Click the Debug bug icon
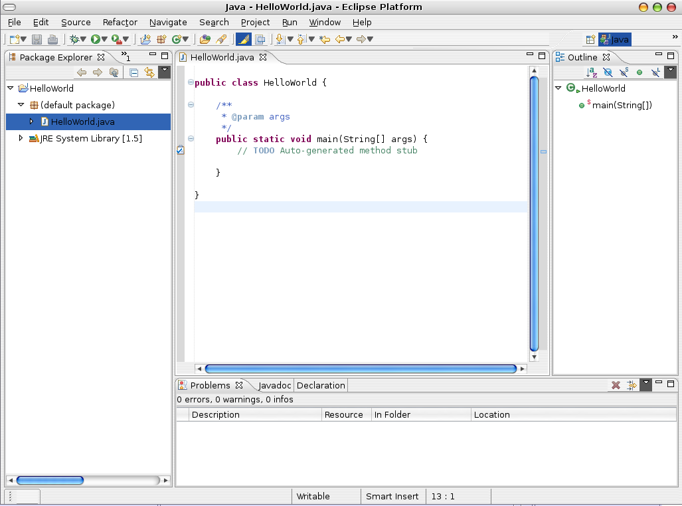Image resolution: width=682 pixels, height=506 pixels. (74, 39)
